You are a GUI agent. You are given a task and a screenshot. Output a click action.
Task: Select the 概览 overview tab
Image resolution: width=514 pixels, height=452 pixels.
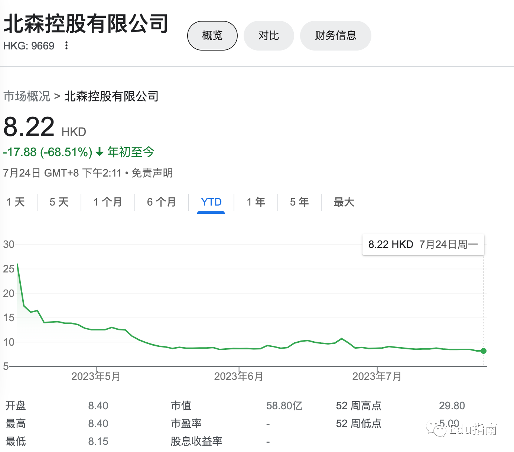[x=212, y=36]
